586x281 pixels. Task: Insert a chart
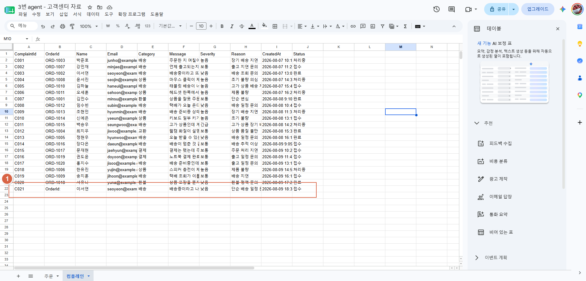(373, 26)
